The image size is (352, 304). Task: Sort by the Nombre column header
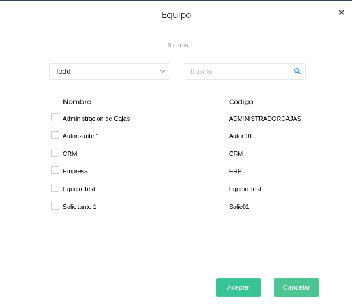click(x=77, y=102)
